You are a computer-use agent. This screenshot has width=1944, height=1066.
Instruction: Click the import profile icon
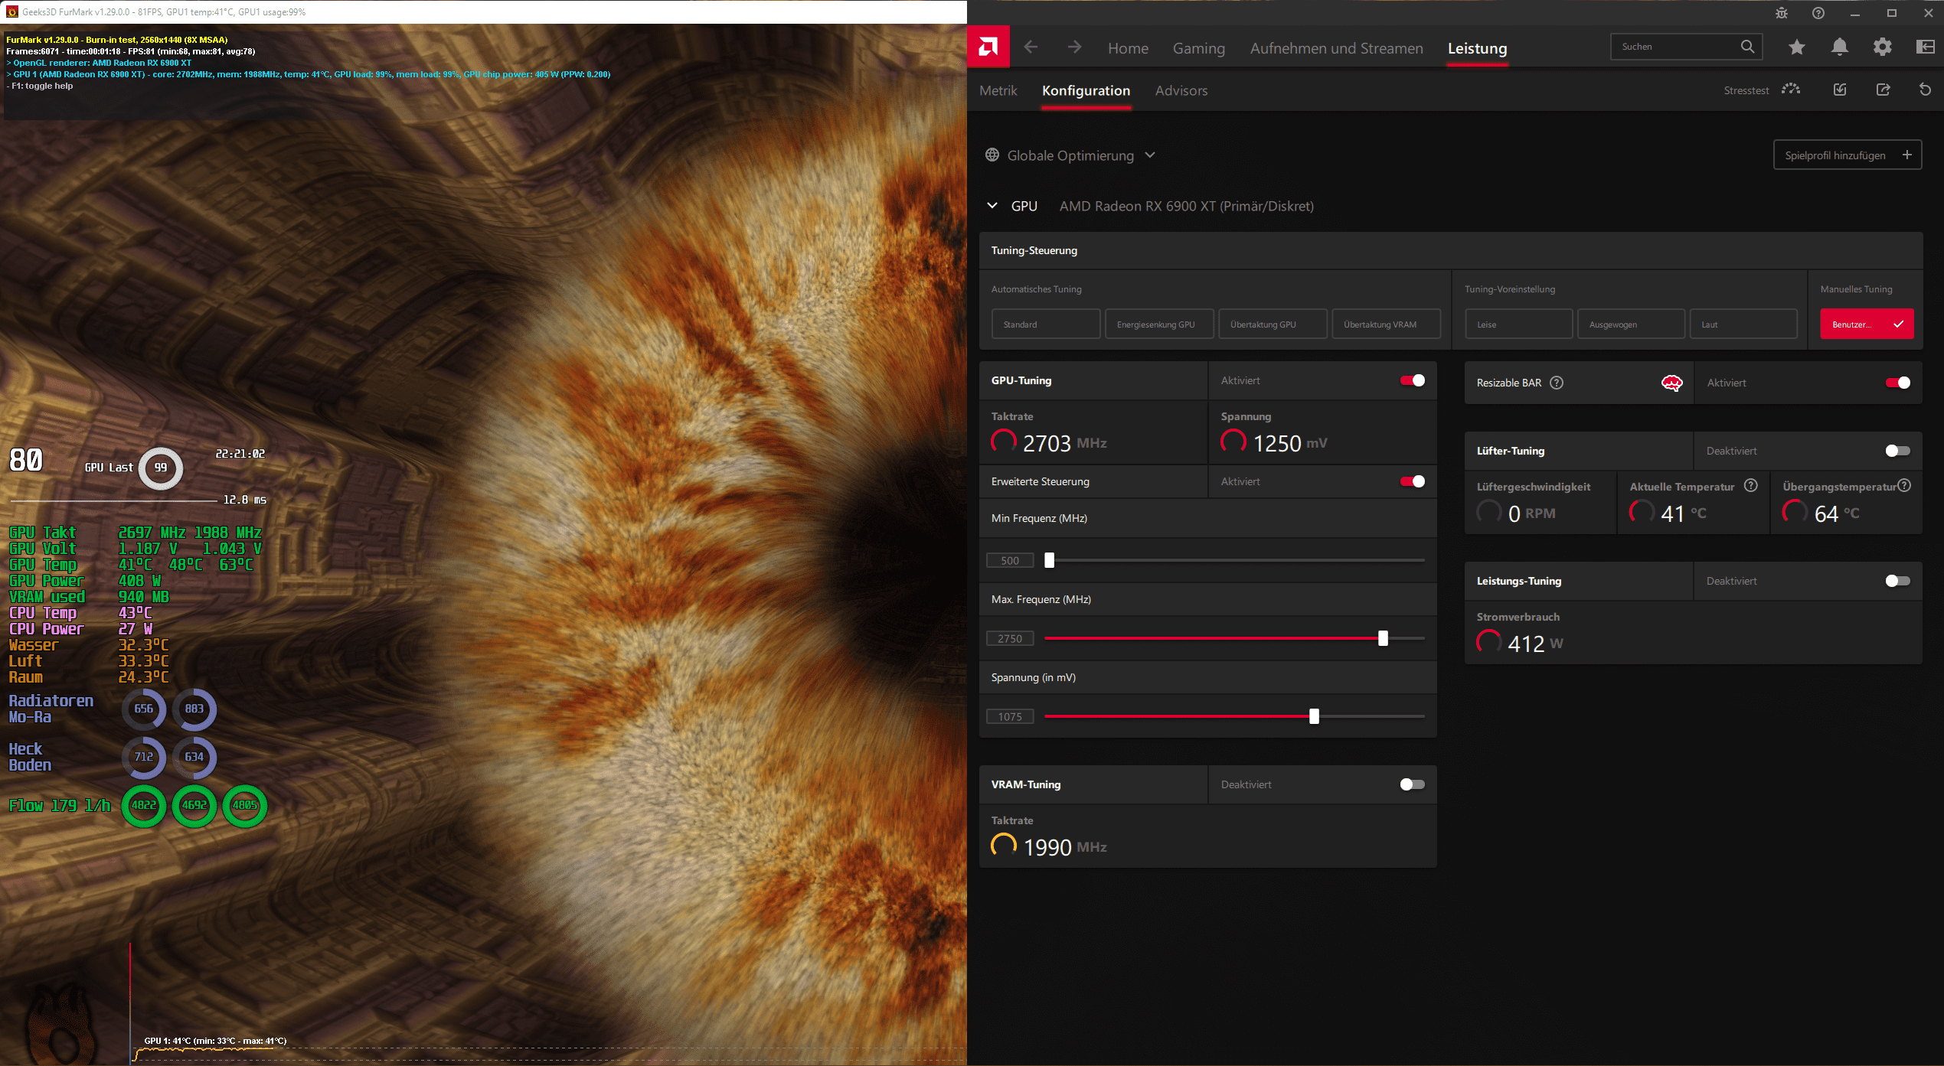[1840, 90]
